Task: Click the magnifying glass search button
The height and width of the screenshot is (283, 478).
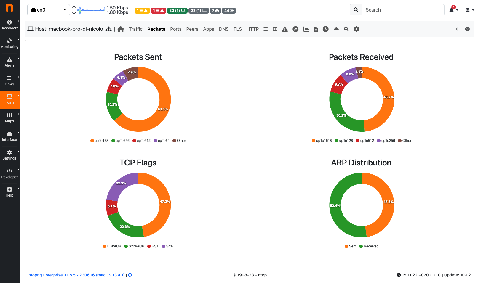Action: [x=356, y=10]
